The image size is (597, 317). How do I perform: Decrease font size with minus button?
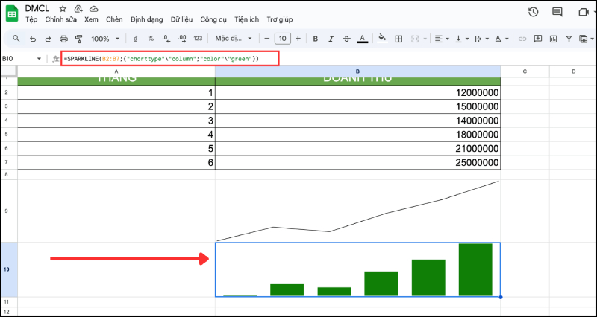click(267, 39)
